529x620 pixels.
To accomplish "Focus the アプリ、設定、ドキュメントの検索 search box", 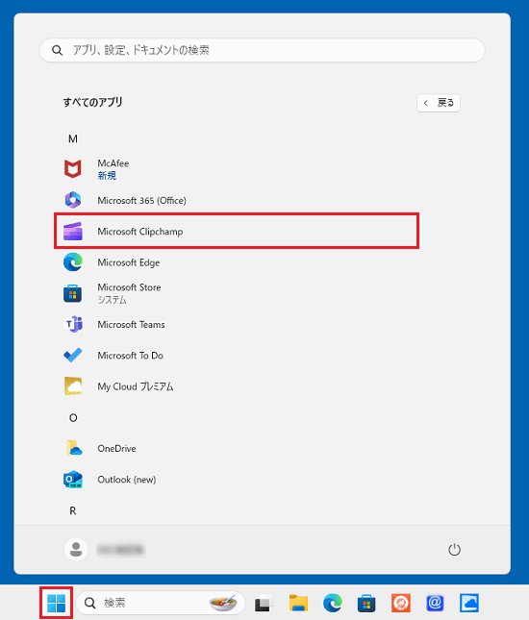I will click(x=262, y=50).
